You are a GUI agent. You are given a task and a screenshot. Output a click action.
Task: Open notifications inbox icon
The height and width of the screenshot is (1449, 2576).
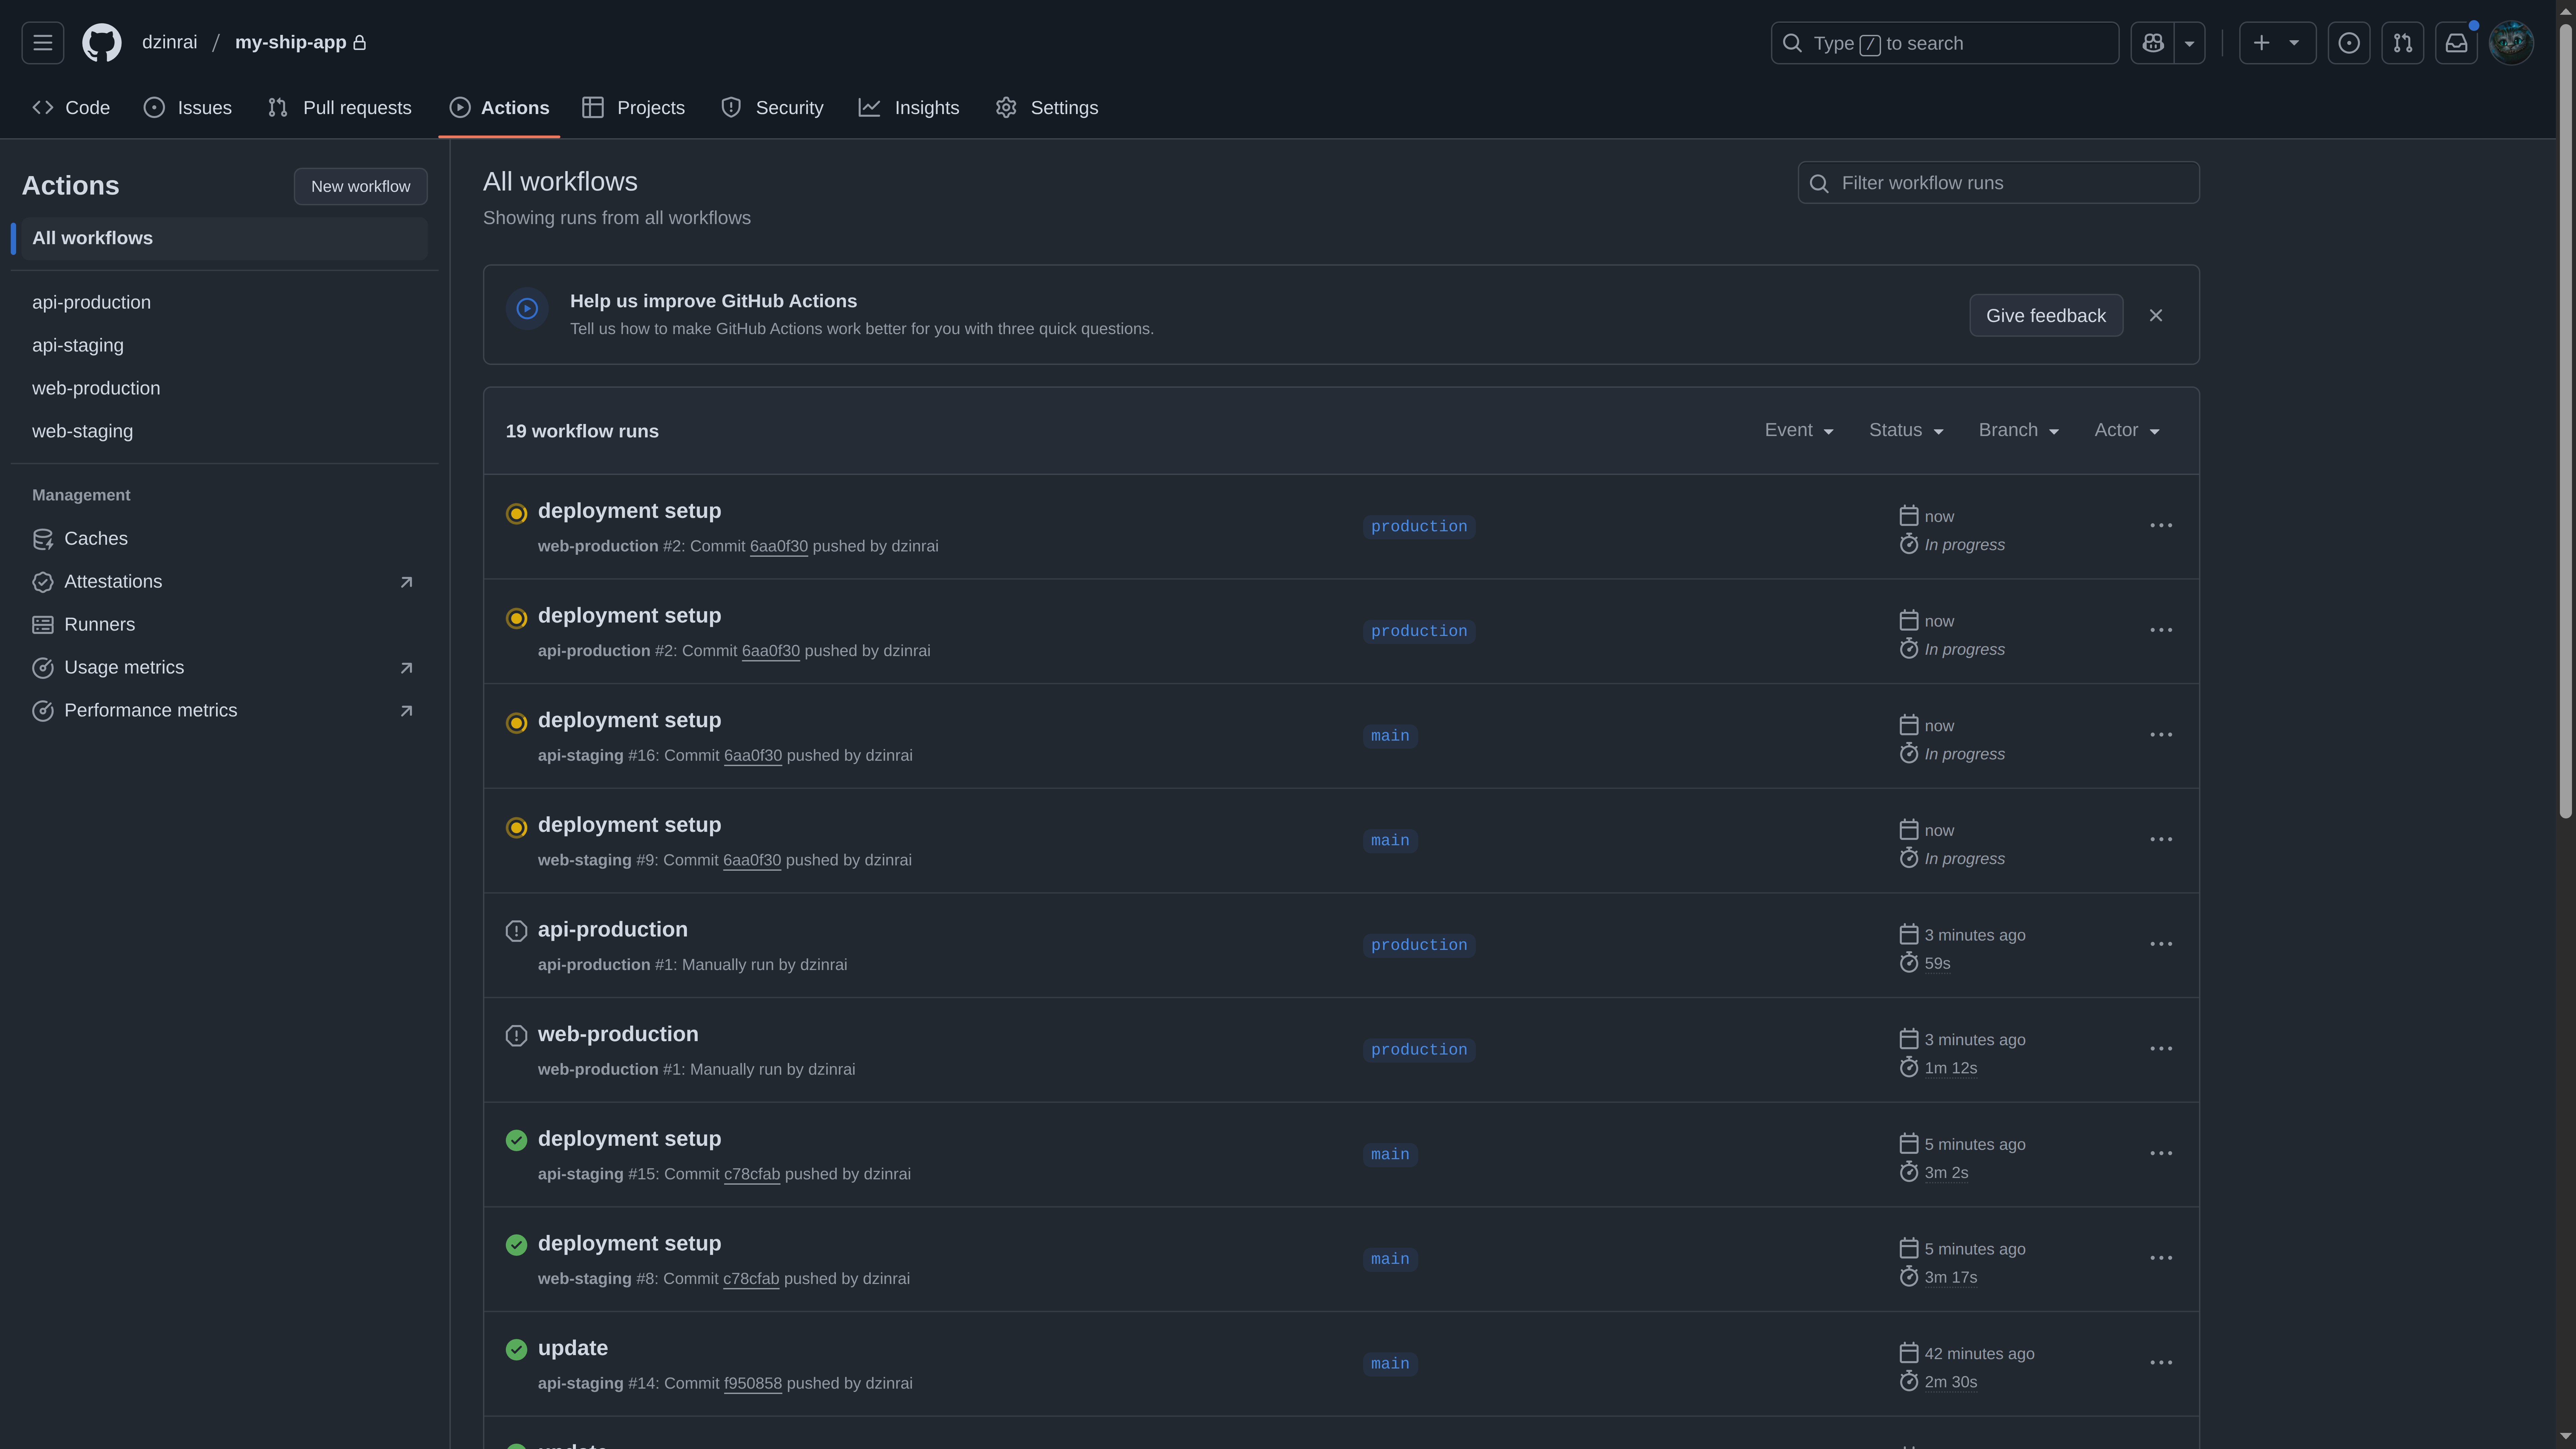pyautogui.click(x=2456, y=43)
